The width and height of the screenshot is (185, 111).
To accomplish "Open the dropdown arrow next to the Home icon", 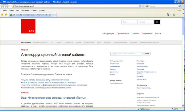I will (171, 14).
